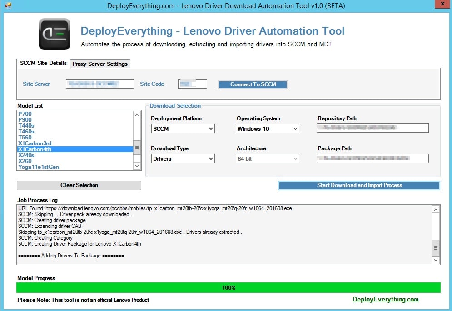452x311 pixels.
Task: Select X1Carbon3rd in the Model List
Action: click(75, 143)
